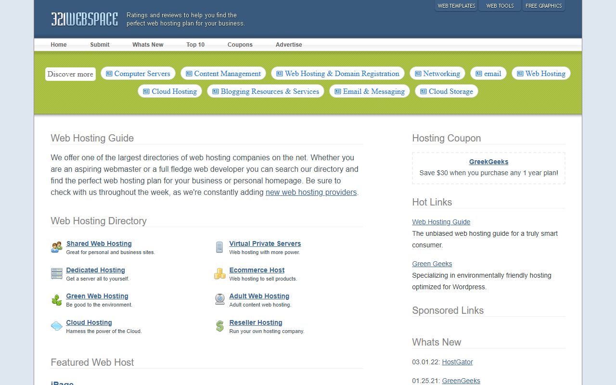
Task: Select the Email & Messaging pill
Action: 370,91
